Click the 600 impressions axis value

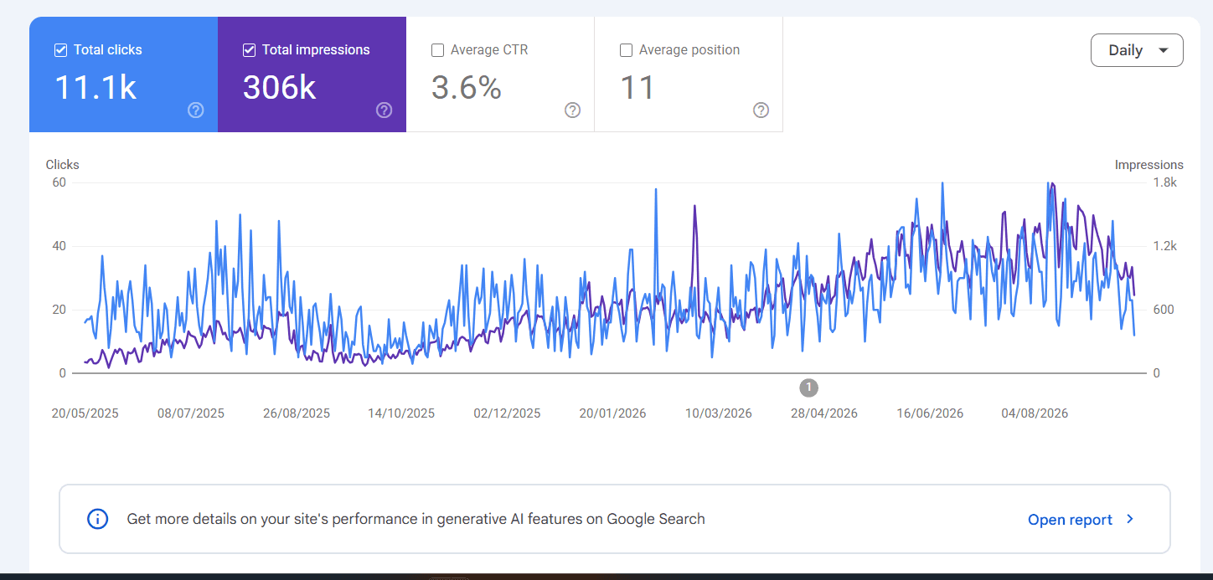coord(1163,310)
